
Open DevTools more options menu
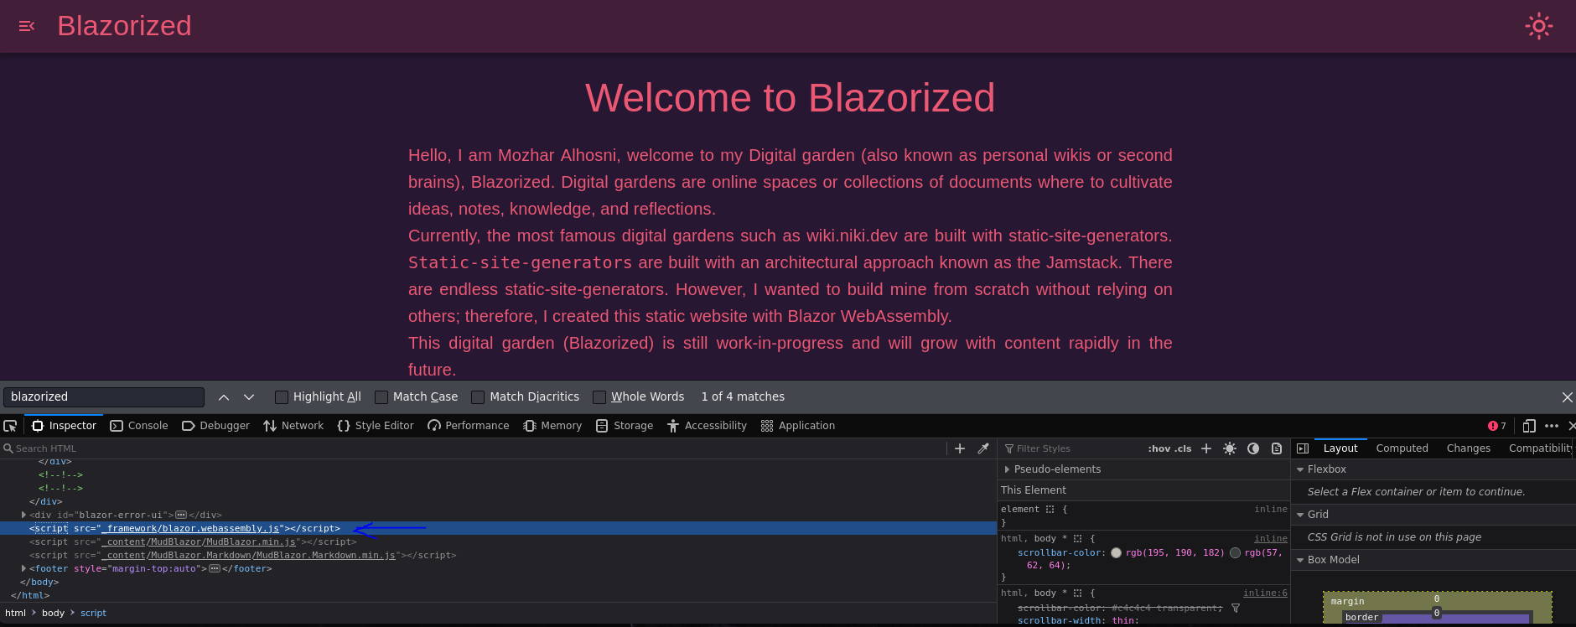pyautogui.click(x=1552, y=426)
